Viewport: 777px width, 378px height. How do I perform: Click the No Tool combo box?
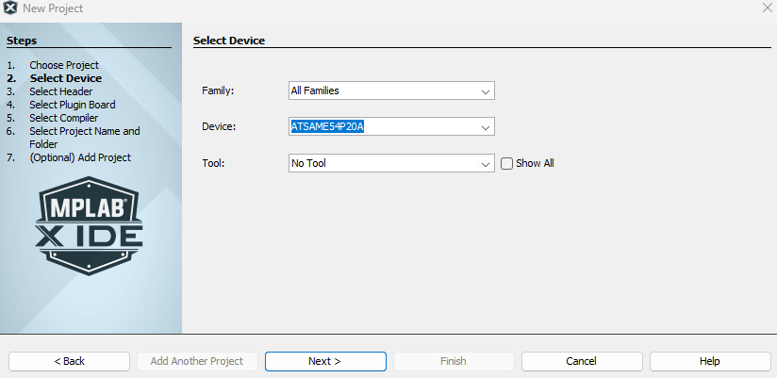[x=383, y=163]
